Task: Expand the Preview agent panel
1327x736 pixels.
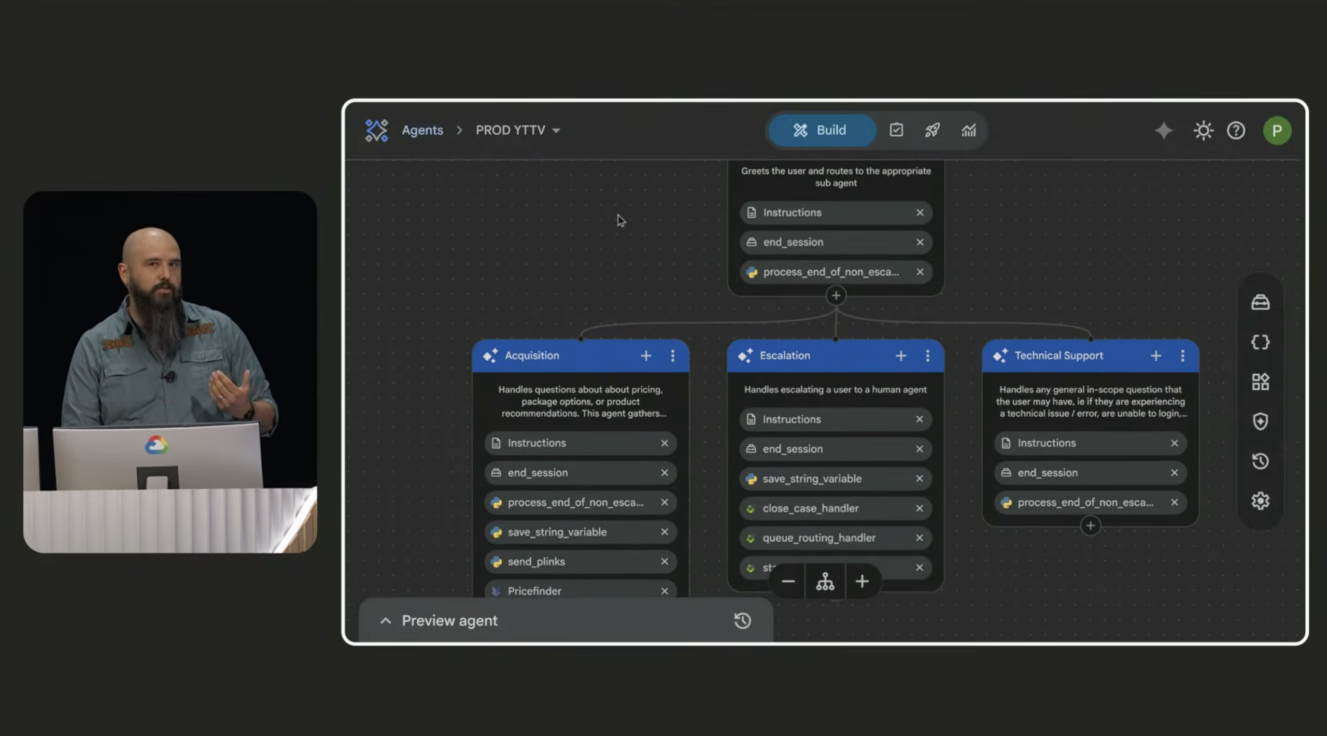Action: point(386,620)
